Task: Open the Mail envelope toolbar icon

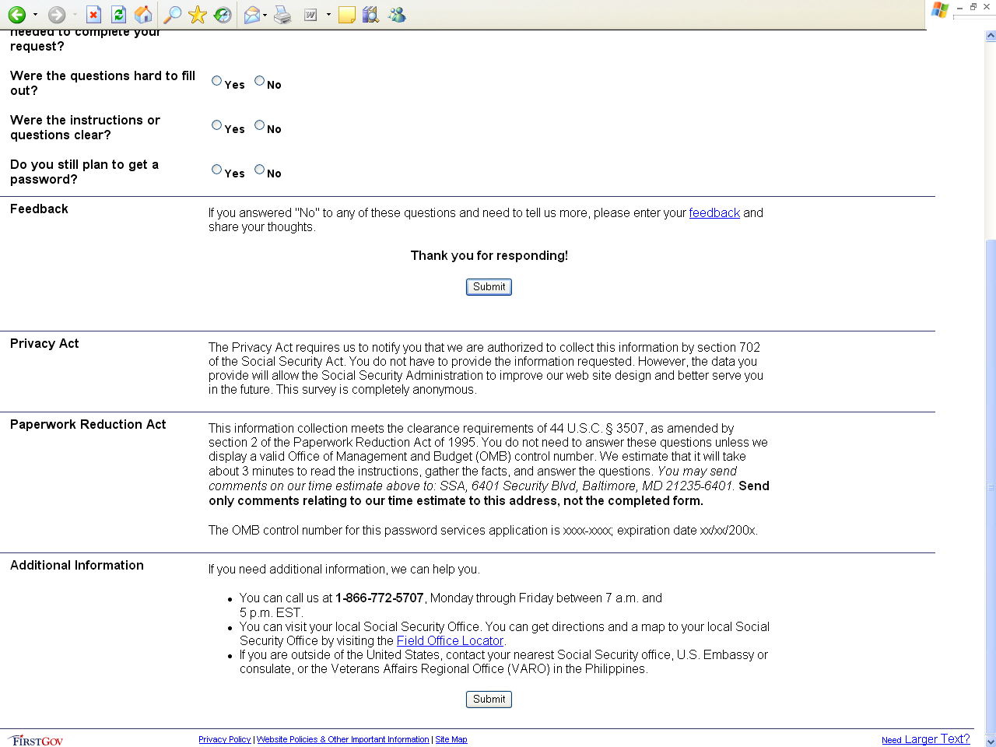Action: click(251, 15)
